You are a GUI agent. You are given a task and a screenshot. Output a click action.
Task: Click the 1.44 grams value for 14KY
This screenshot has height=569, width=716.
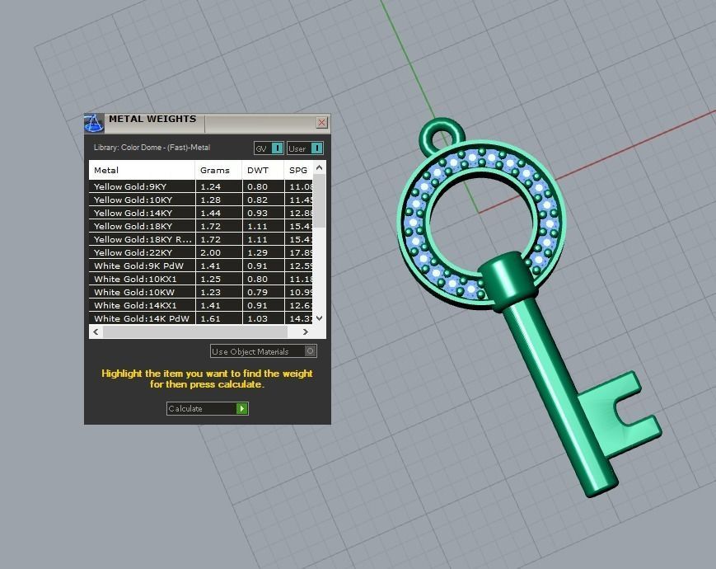coord(210,213)
